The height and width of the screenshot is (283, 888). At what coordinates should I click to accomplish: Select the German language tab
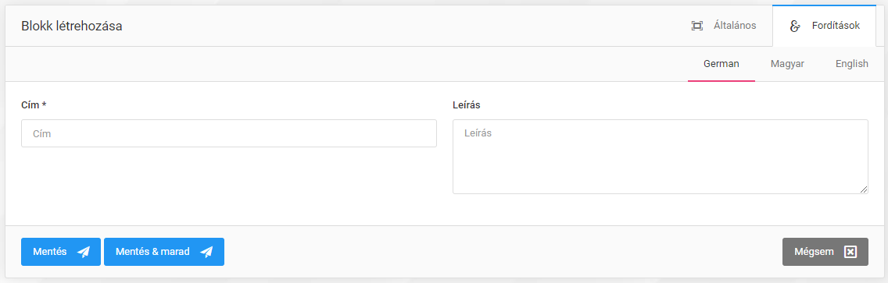tap(721, 64)
